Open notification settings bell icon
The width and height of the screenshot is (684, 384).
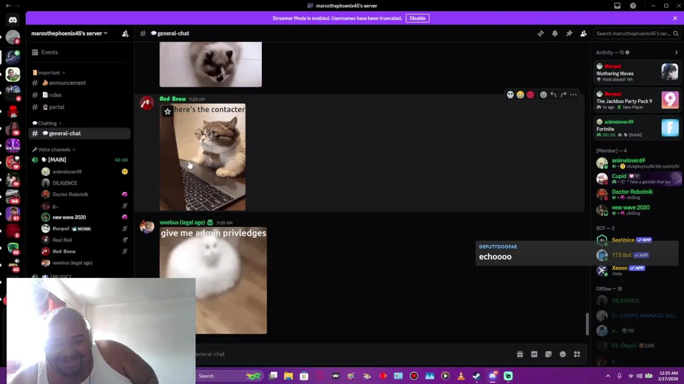click(555, 33)
